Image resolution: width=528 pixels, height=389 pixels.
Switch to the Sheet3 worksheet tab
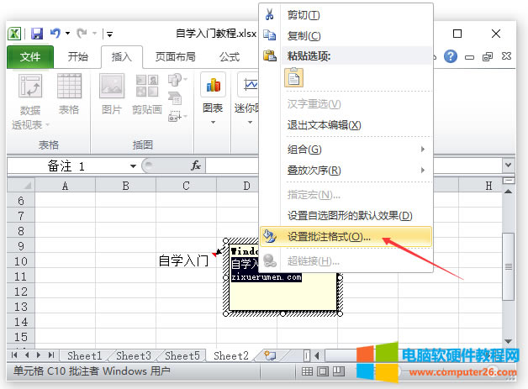[x=134, y=355]
